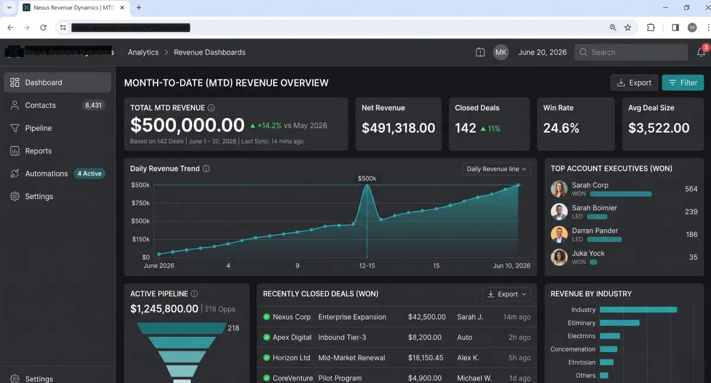711x383 pixels.
Task: Click the $500k peak marker on the chart
Action: [367, 185]
